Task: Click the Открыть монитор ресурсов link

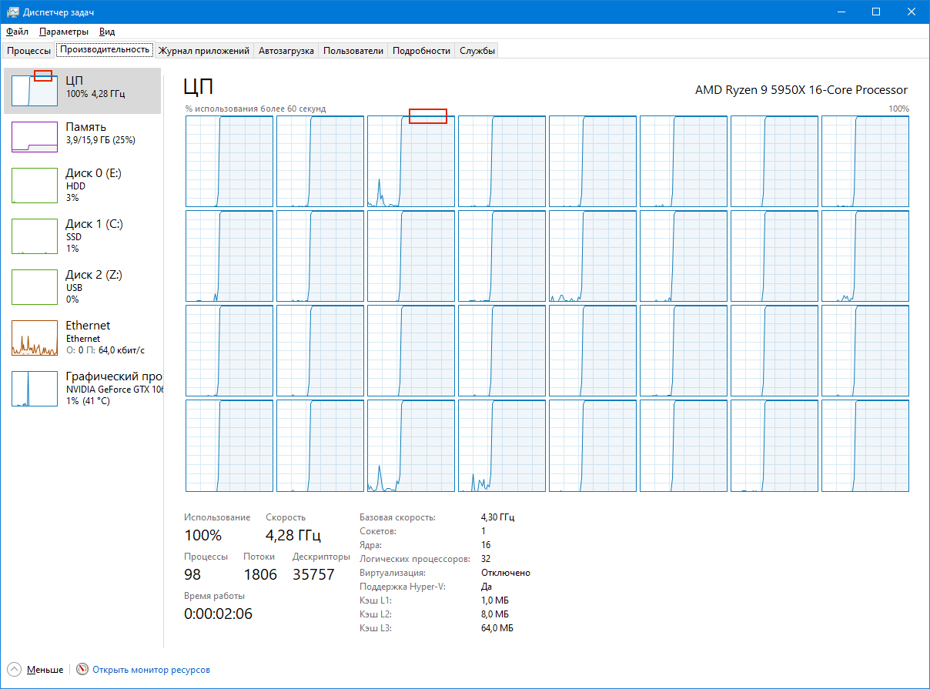Action: point(151,670)
